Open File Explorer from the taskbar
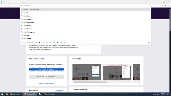Image resolution: width=171 pixels, height=96 pixels. 7,94
